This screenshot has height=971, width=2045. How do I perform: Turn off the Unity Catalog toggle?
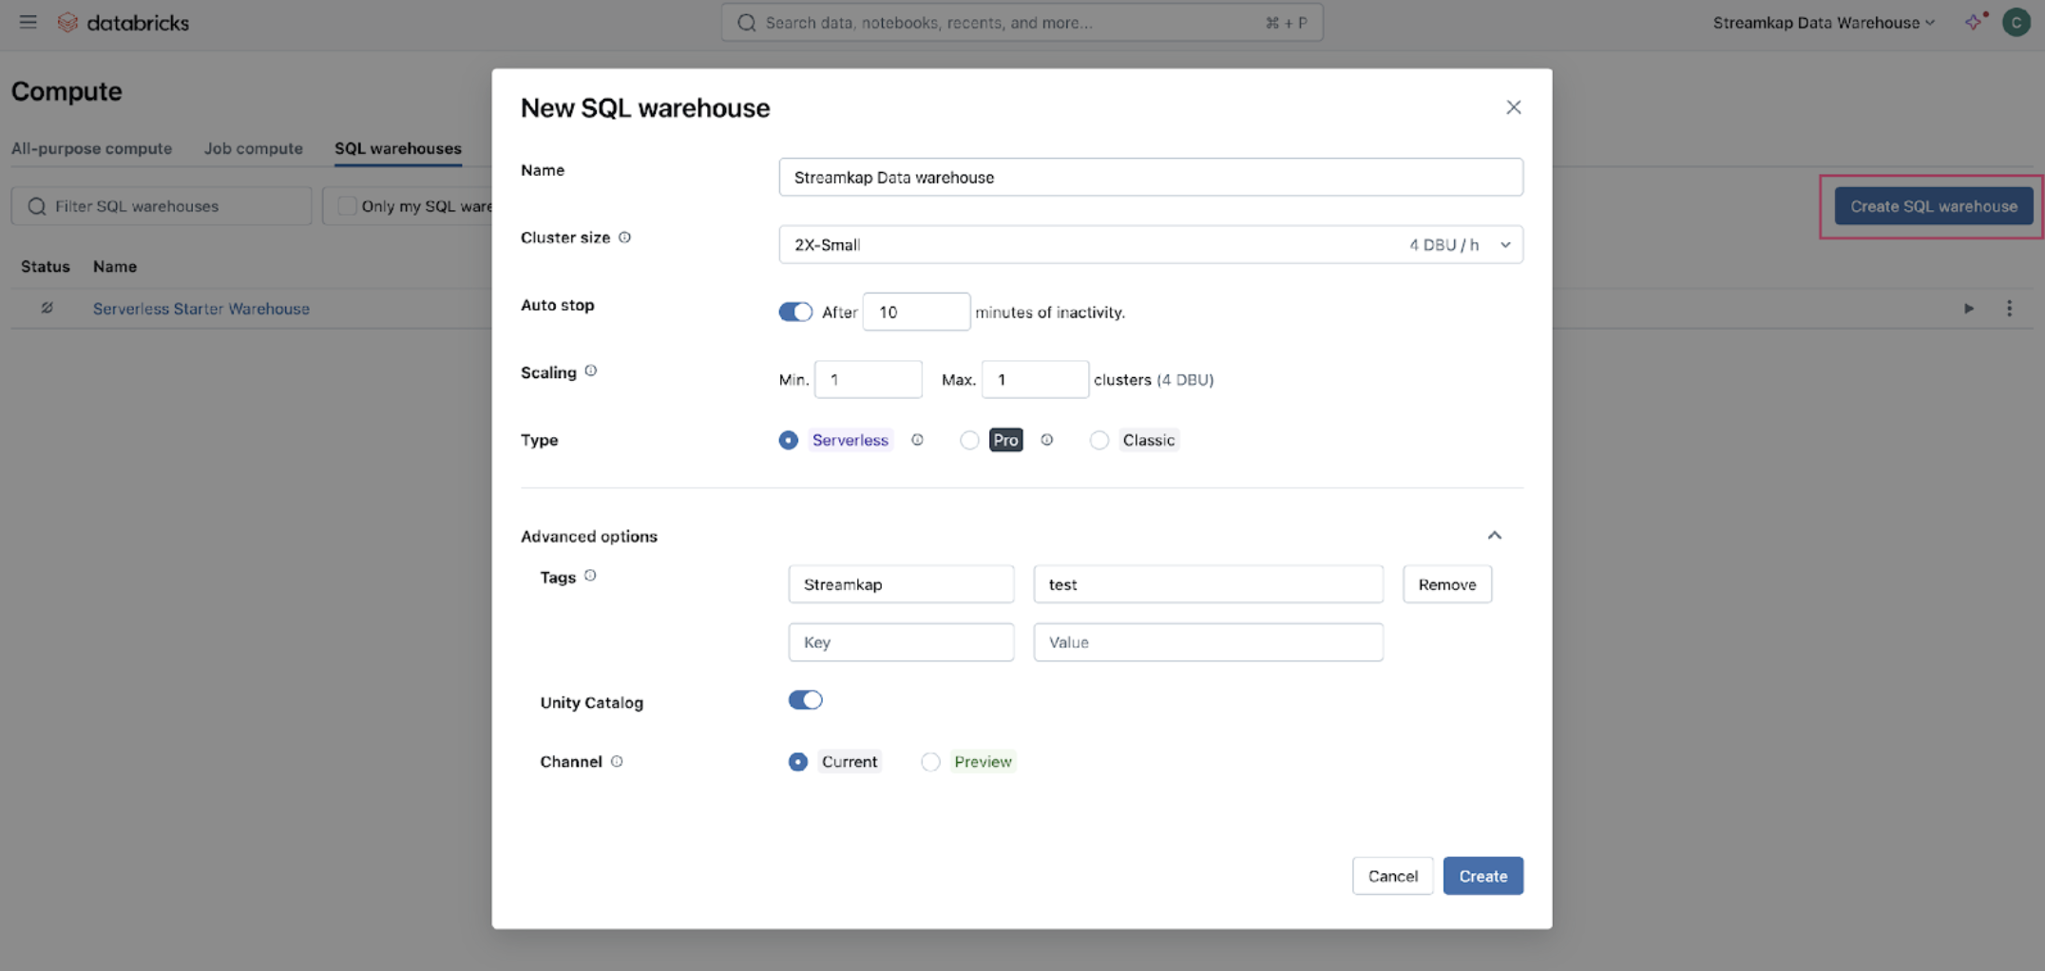click(805, 700)
